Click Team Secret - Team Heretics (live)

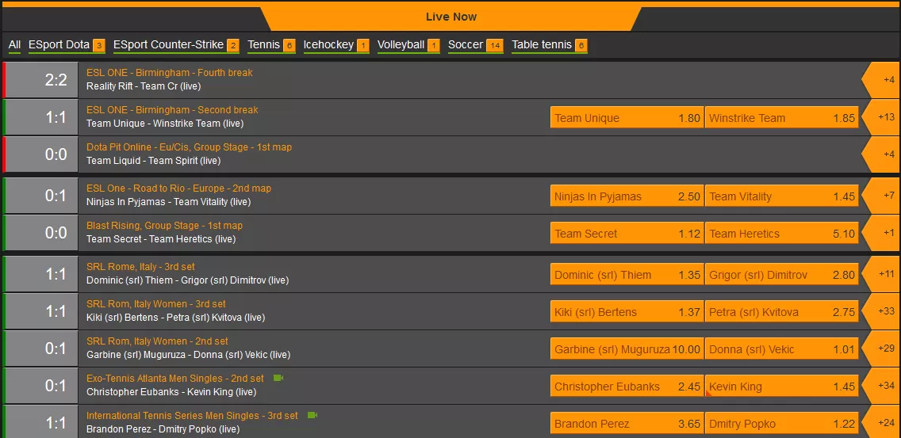[161, 239]
